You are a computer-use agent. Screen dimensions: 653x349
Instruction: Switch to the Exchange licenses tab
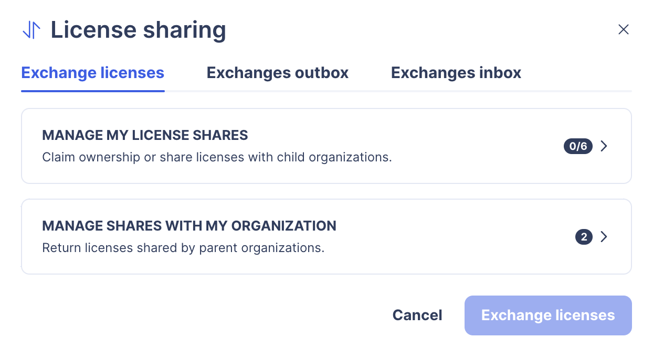click(92, 73)
